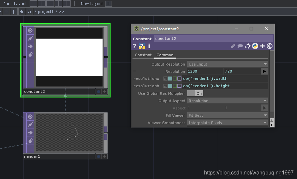This screenshot has height=179, width=297.
Task: Click the resolutionh expression field
Action: pos(225,86)
